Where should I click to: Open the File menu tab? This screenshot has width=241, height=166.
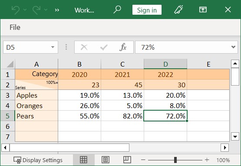15,27
